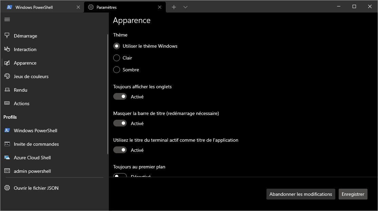Click the Démarrage icon in sidebar
Image resolution: width=378 pixels, height=211 pixels.
tap(7, 36)
